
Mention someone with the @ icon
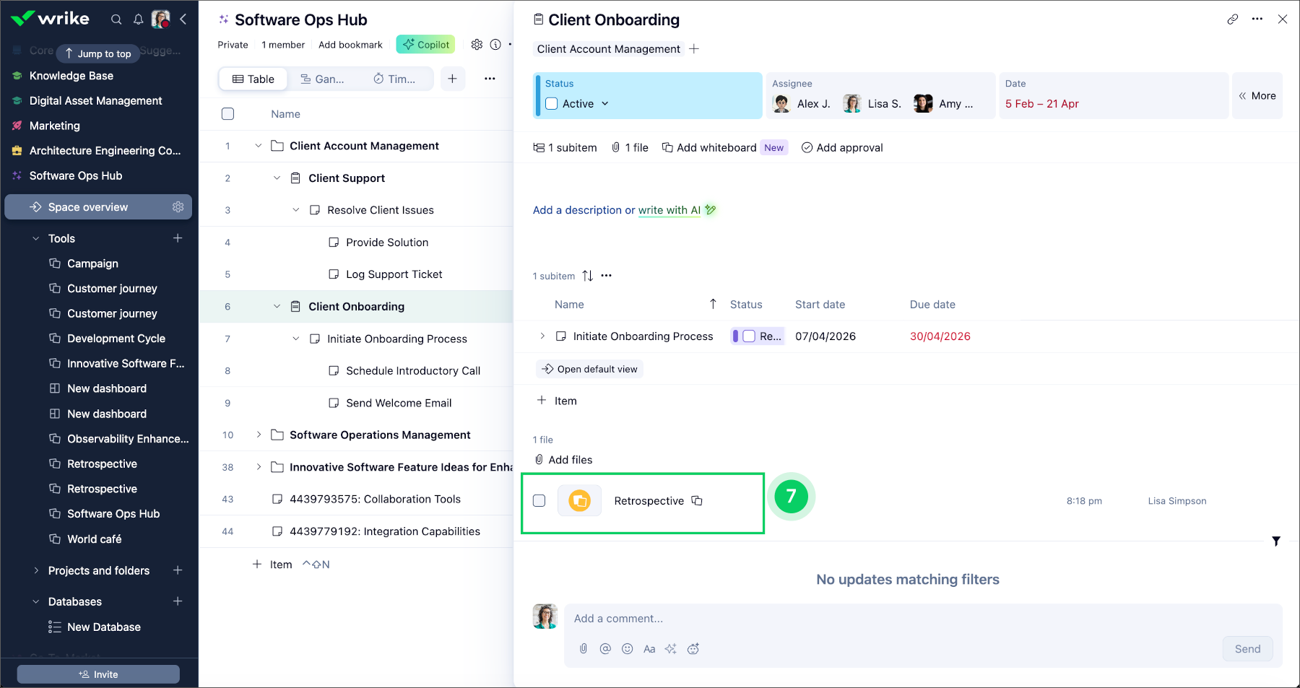[x=605, y=649]
